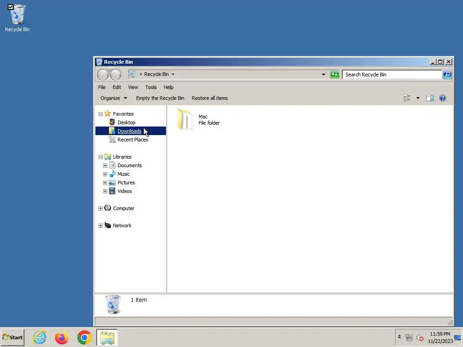This screenshot has width=463, height=347.
Task: Click the '1 item' details text
Action: coord(138,300)
